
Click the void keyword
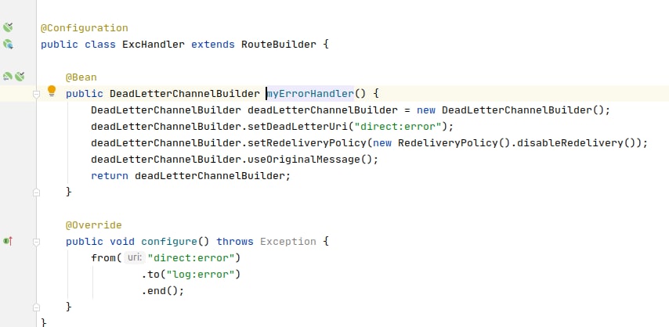point(122,242)
